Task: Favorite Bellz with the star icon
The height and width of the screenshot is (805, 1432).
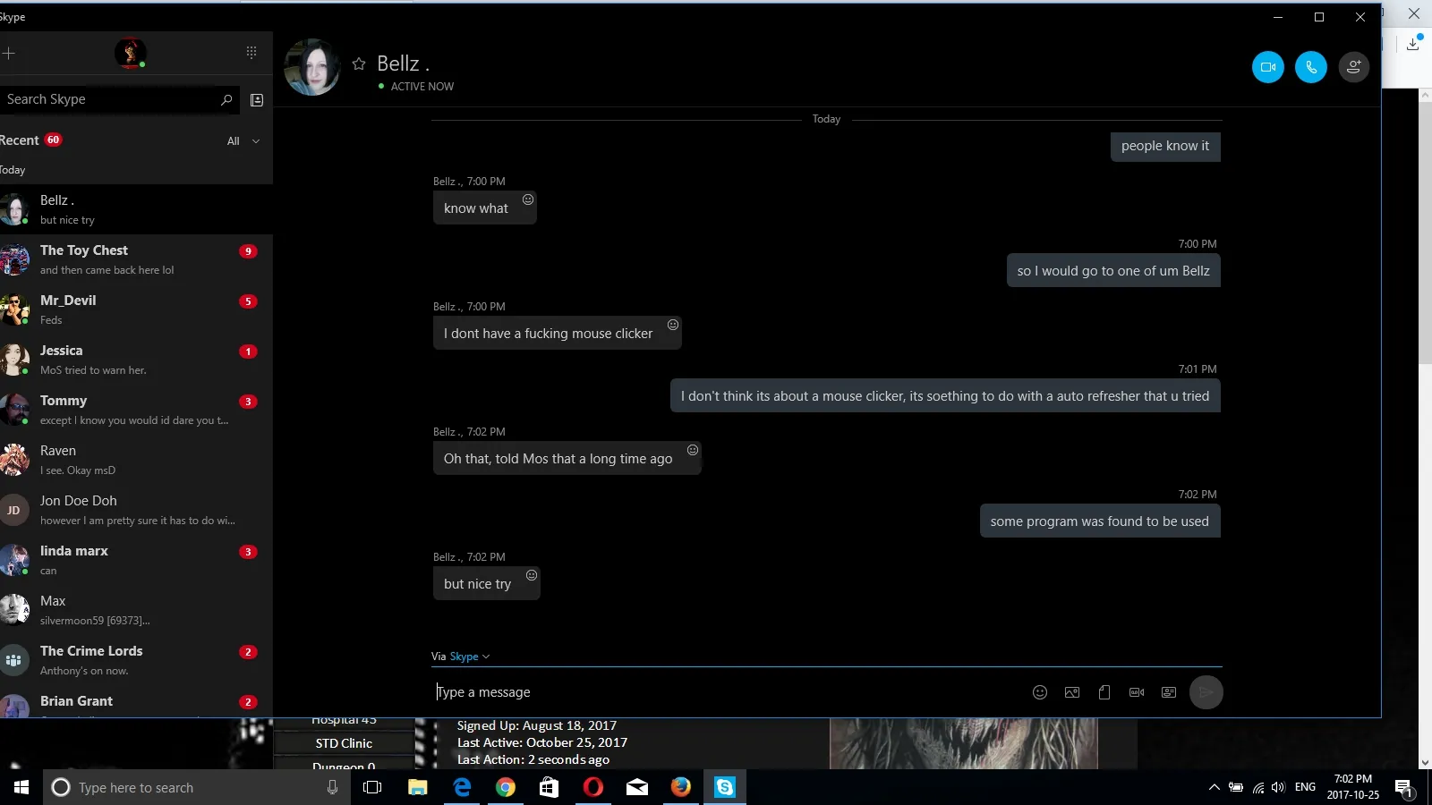Action: click(x=359, y=64)
